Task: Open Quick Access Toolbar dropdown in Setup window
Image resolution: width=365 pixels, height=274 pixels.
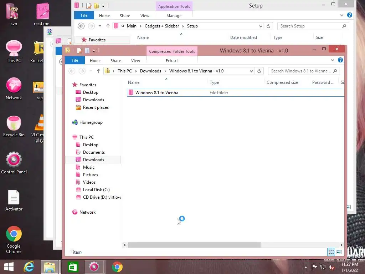Action: point(103,6)
